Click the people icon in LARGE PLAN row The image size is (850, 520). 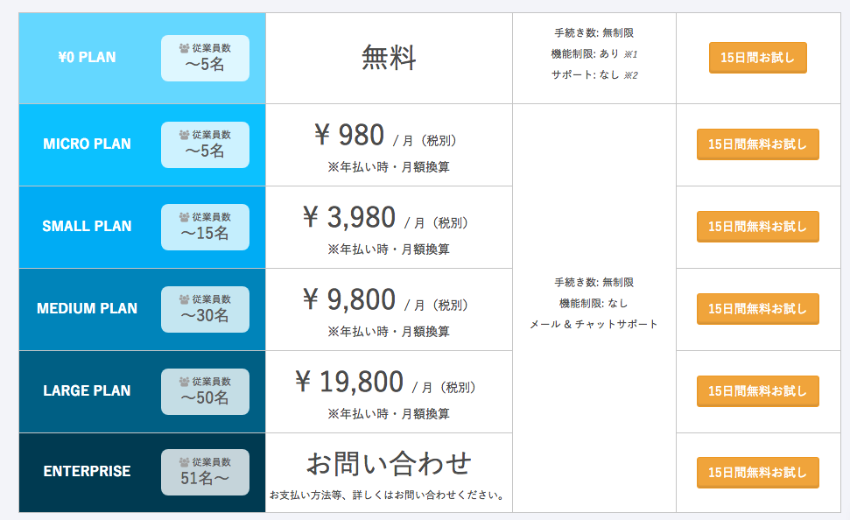(x=184, y=381)
